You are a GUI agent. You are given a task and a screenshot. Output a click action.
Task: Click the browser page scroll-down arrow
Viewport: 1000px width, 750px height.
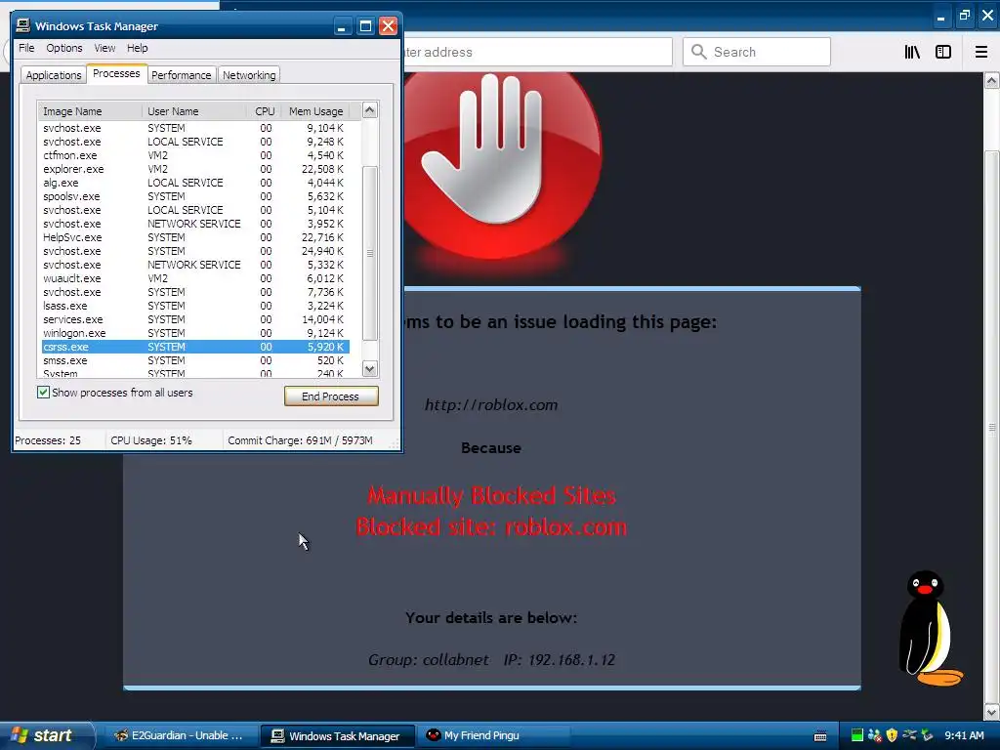[x=992, y=712]
